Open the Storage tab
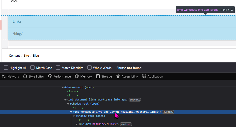Image resolution: width=236 pixels, height=127 pixels. point(104,77)
